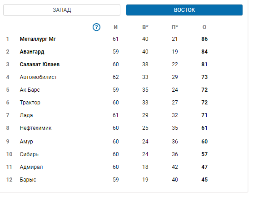
Task: Open the Металлург Мг team link
Action: [38, 39]
